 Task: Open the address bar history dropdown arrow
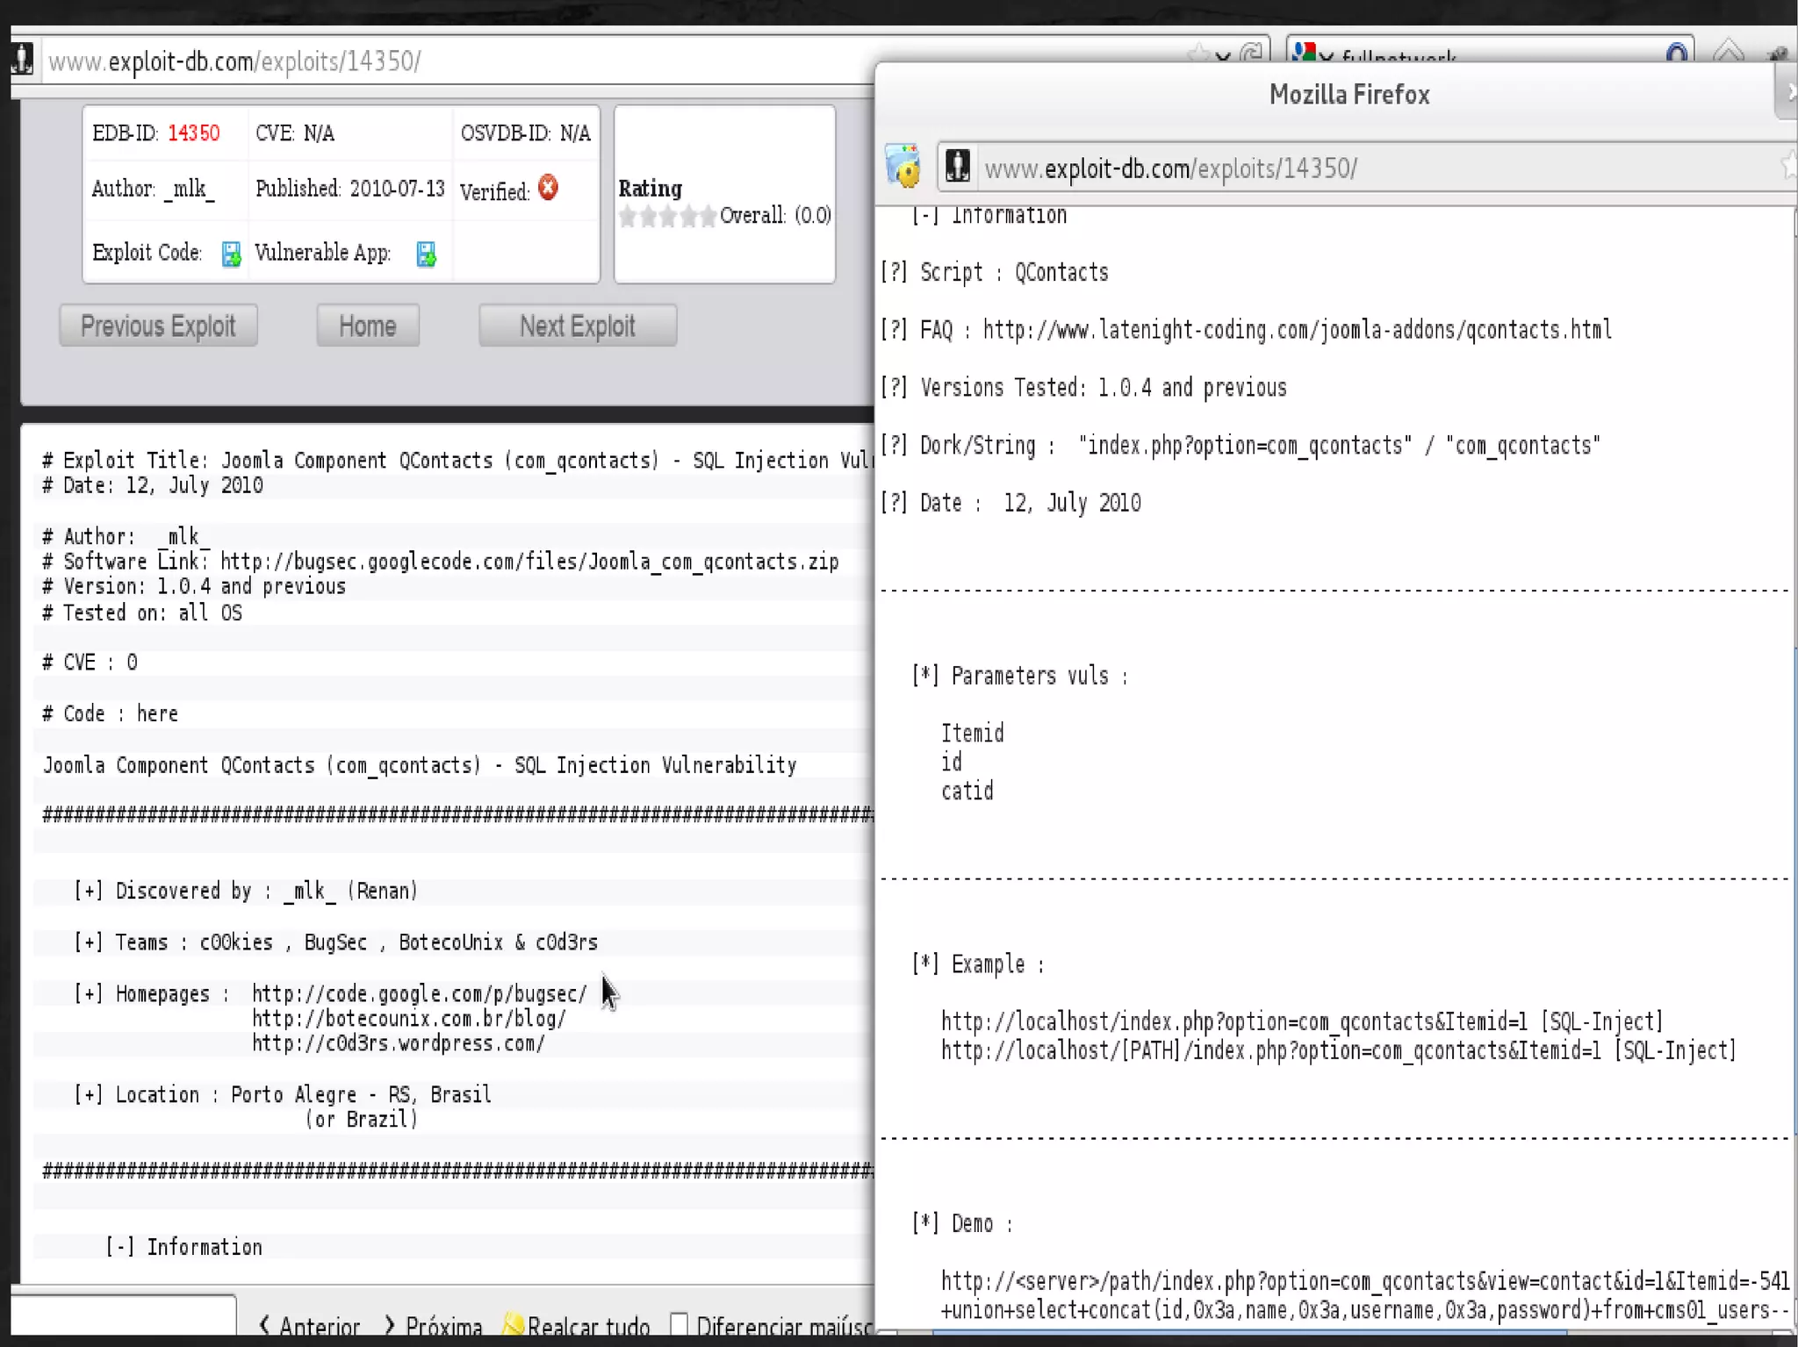[1223, 56]
